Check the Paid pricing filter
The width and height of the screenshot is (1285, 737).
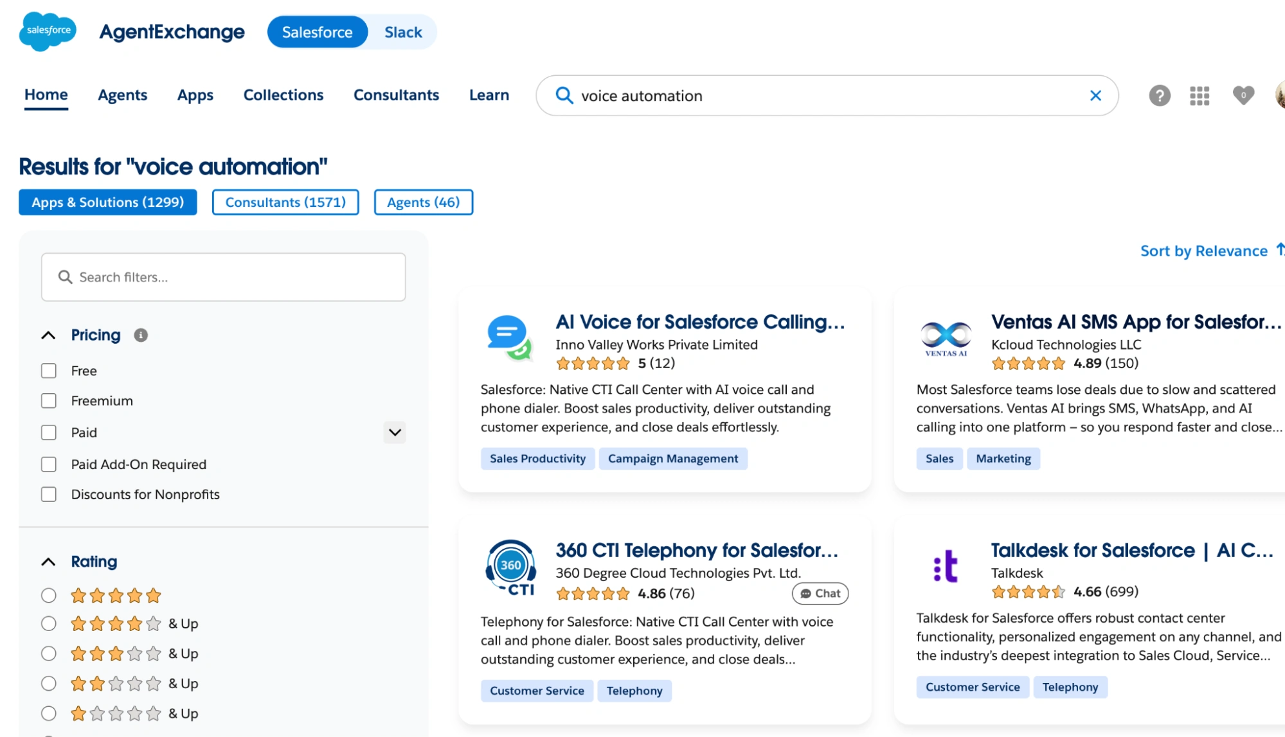[x=49, y=432]
